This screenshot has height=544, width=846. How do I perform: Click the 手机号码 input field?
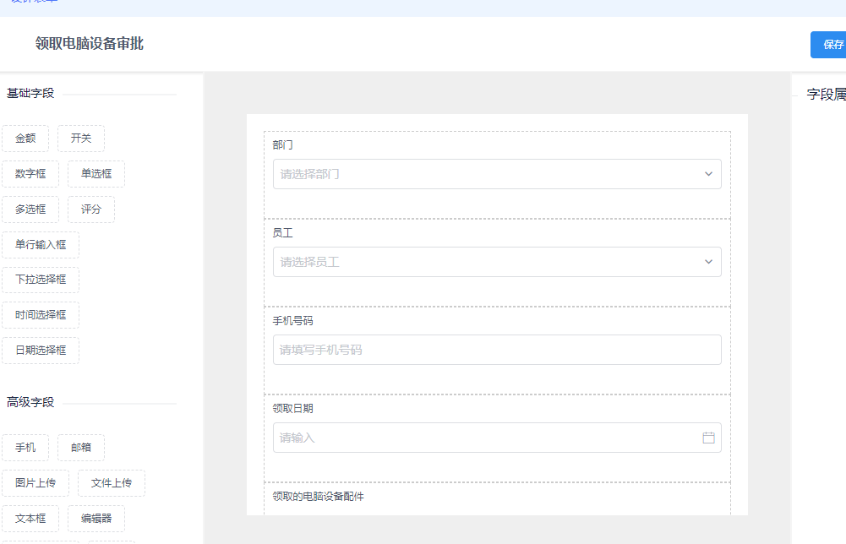(x=495, y=350)
